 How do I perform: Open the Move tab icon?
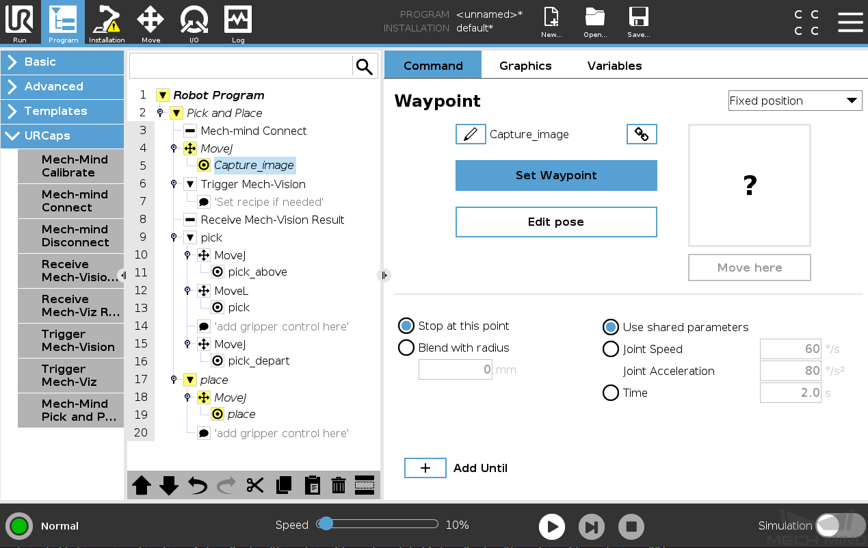click(x=150, y=23)
